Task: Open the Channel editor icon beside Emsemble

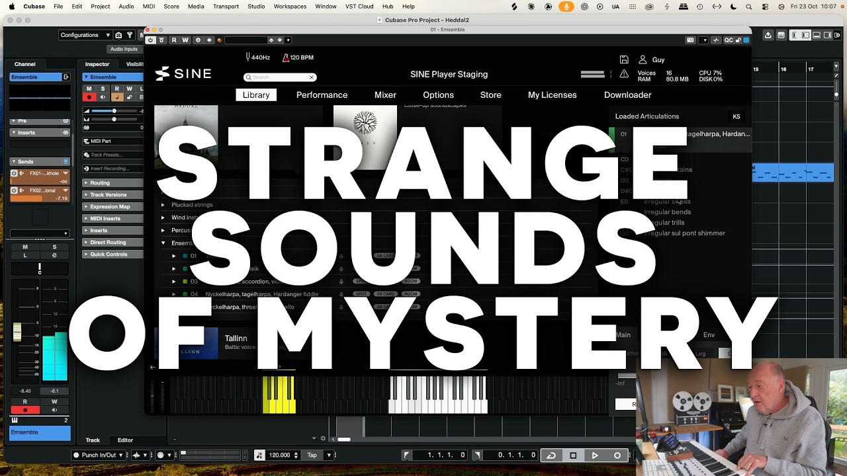Action: coord(66,77)
